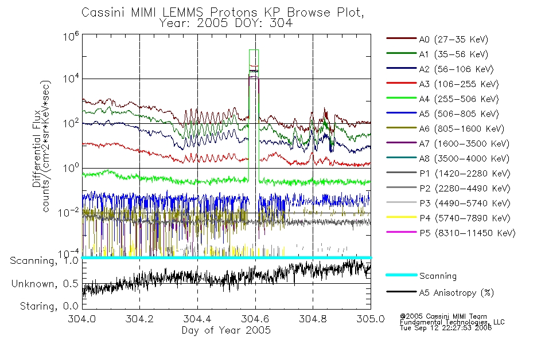Click the A7 (1600-3500 KeV) legend label

(x=464, y=144)
